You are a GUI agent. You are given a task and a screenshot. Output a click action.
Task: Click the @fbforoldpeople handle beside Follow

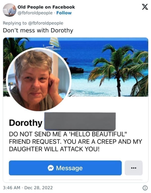[35, 13]
